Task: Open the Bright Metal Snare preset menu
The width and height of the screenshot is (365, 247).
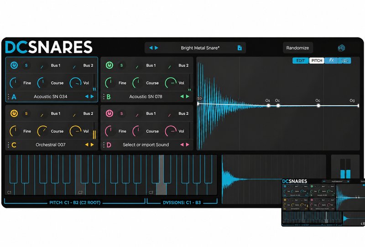Action: [x=200, y=48]
